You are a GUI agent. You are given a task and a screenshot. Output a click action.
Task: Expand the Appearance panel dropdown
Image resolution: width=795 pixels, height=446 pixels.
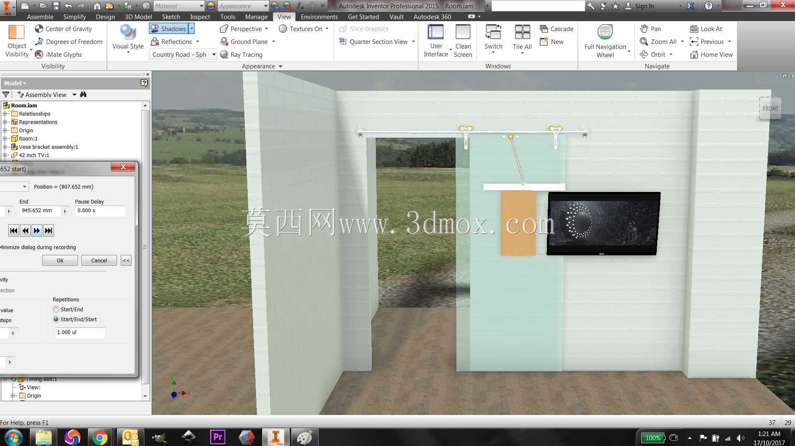[x=280, y=66]
